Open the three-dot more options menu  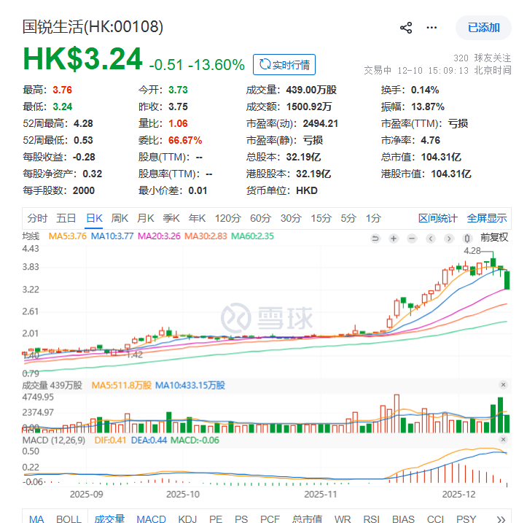pos(432,28)
